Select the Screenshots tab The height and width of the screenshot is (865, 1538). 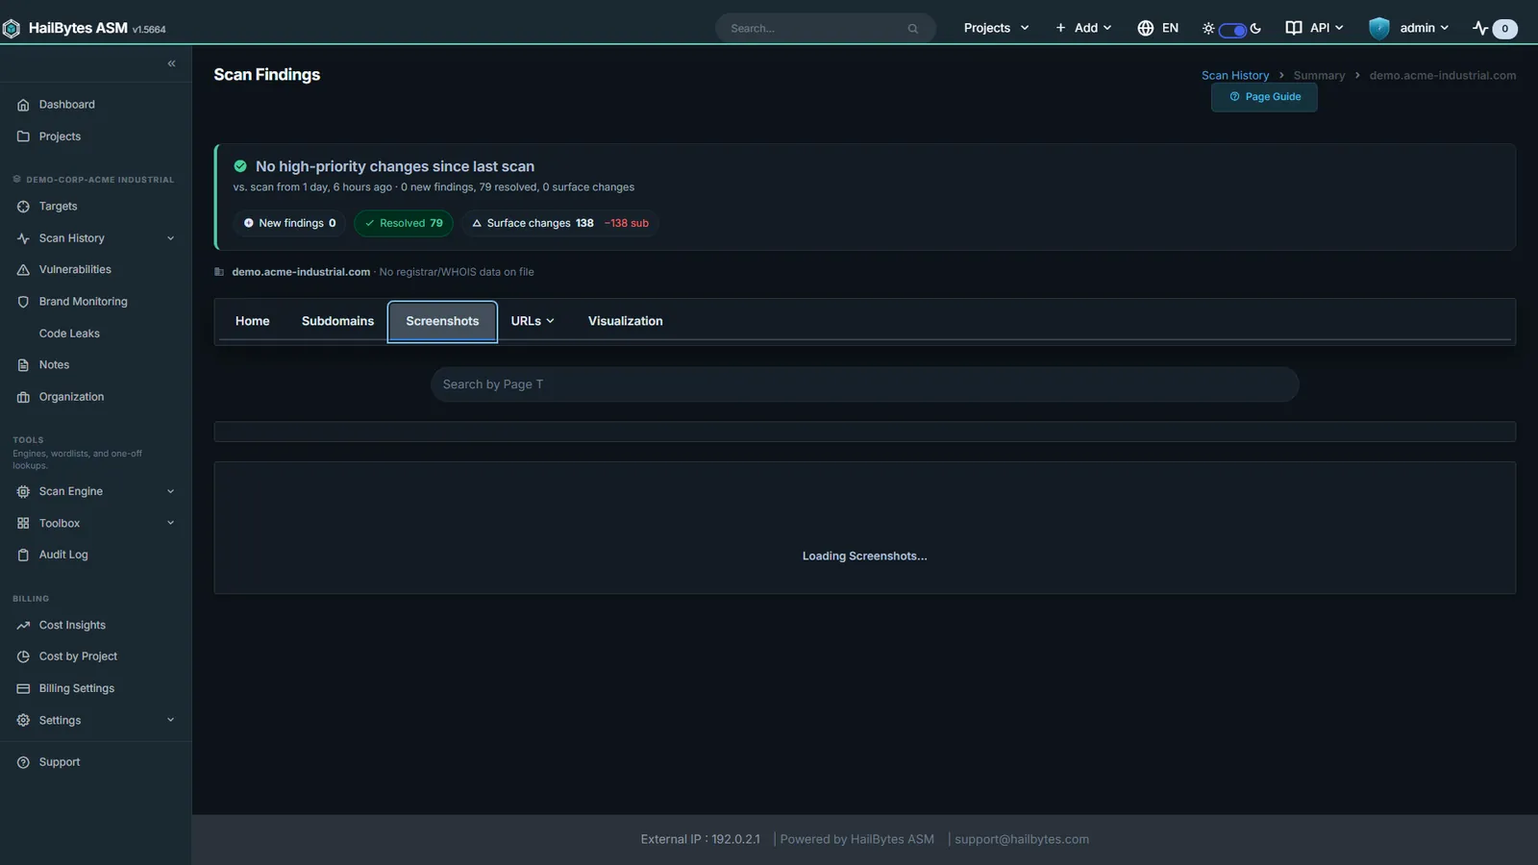tap(442, 321)
